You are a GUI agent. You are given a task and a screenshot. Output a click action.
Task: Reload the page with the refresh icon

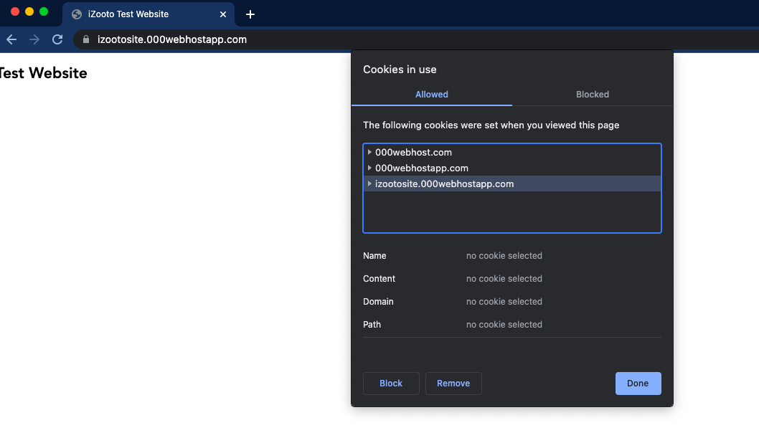coord(57,39)
